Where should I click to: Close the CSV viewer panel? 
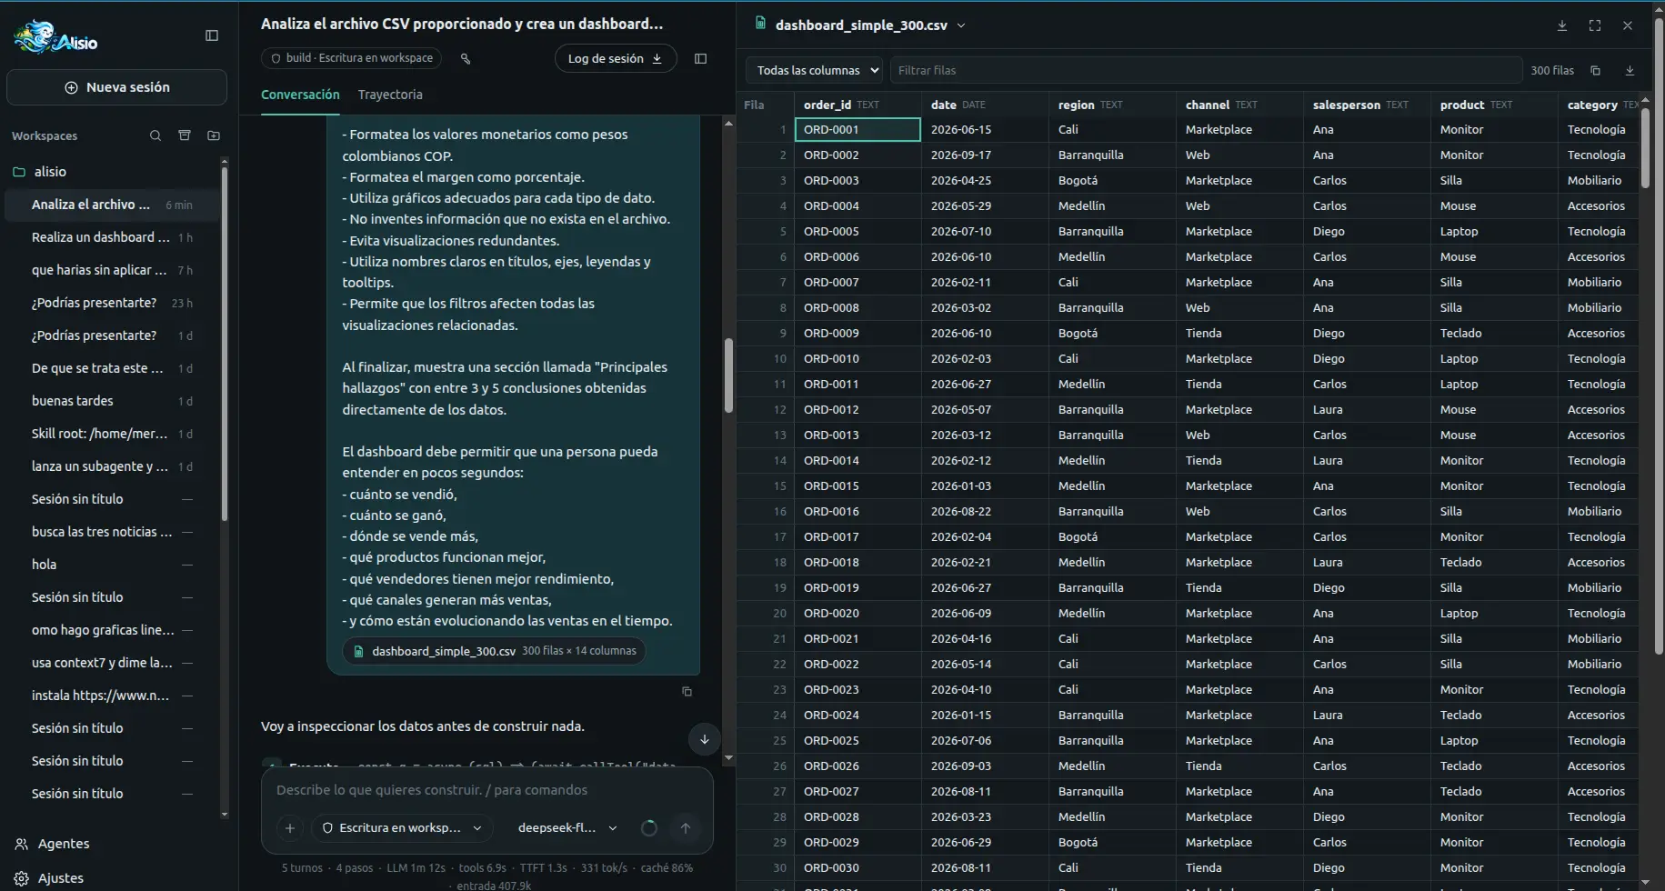pyautogui.click(x=1628, y=25)
